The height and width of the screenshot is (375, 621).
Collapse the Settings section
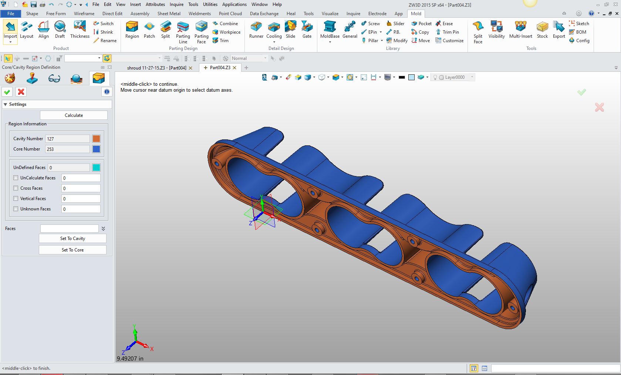[x=6, y=105]
